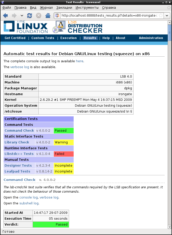Open the Вид menu
Image resolution: width=172 pixels, height=235 pixels.
(x=33, y=8)
